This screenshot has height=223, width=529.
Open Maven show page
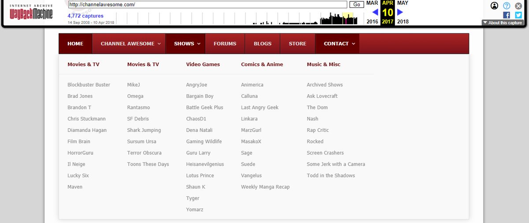tap(75, 187)
